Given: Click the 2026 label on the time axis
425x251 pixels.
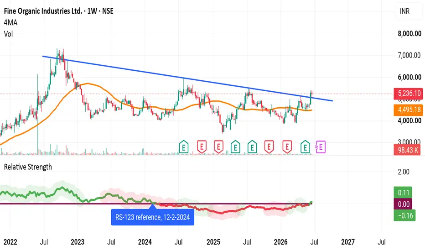Looking at the screenshot, I should (280, 242).
